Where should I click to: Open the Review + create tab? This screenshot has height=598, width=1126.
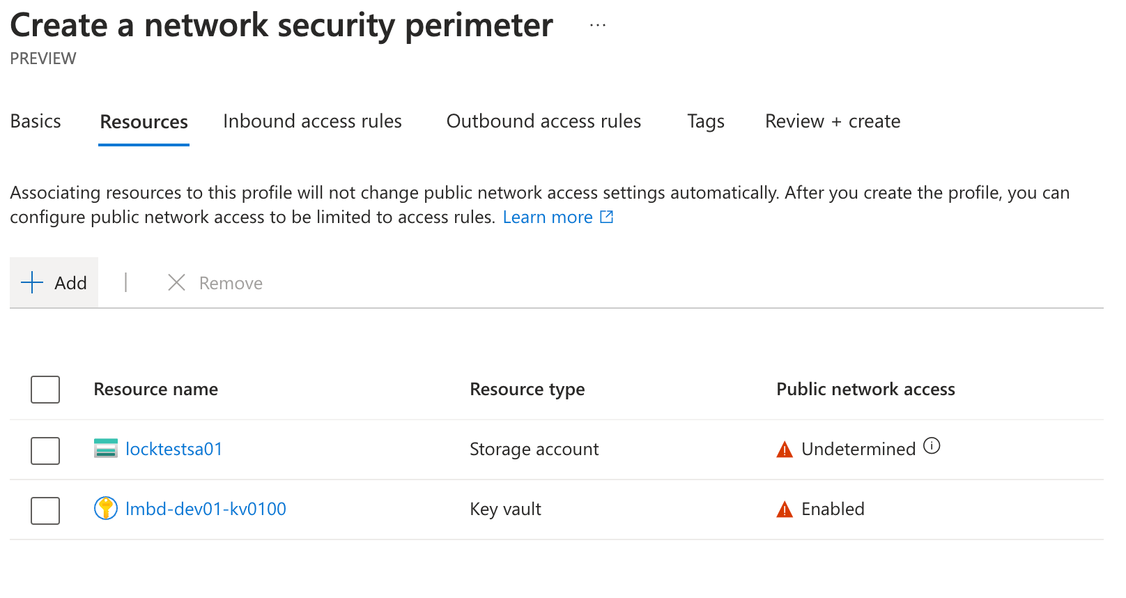(x=833, y=121)
